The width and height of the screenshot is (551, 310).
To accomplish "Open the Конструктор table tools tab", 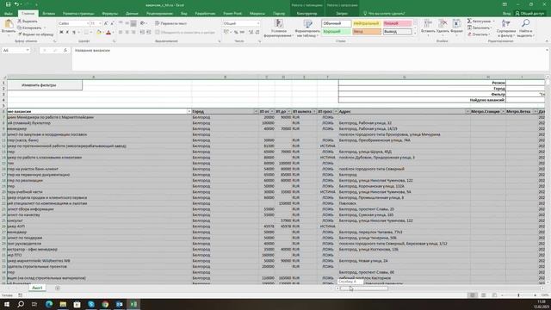I will (306, 14).
